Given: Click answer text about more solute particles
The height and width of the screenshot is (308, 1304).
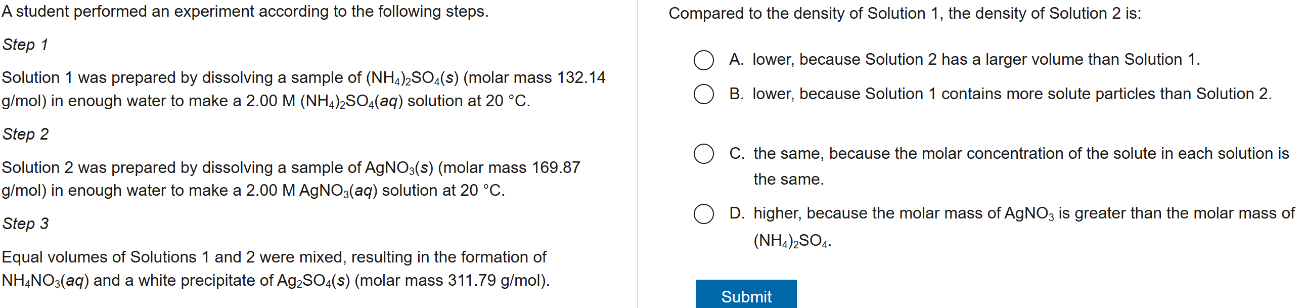Looking at the screenshot, I should point(1012,94).
